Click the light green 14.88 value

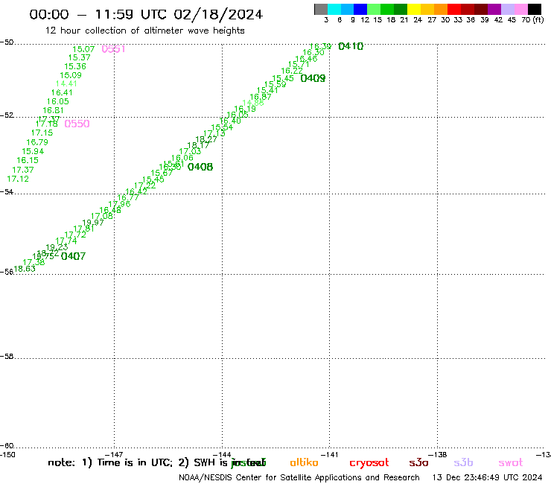click(253, 103)
